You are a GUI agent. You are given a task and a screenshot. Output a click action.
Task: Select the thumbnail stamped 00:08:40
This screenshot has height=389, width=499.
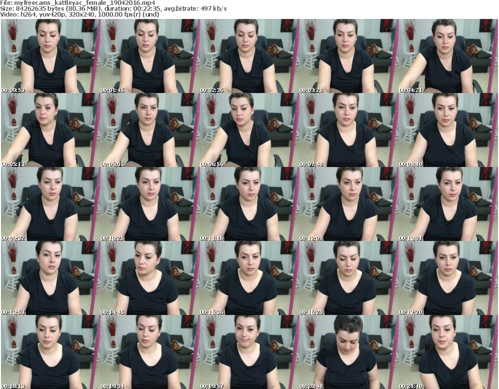448,130
